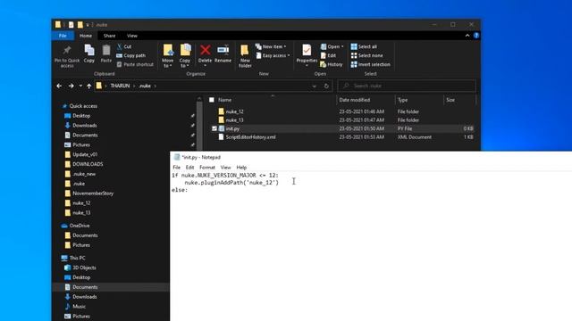Open recent locations dropdown arrow
This screenshot has width=572, height=321.
click(x=80, y=86)
